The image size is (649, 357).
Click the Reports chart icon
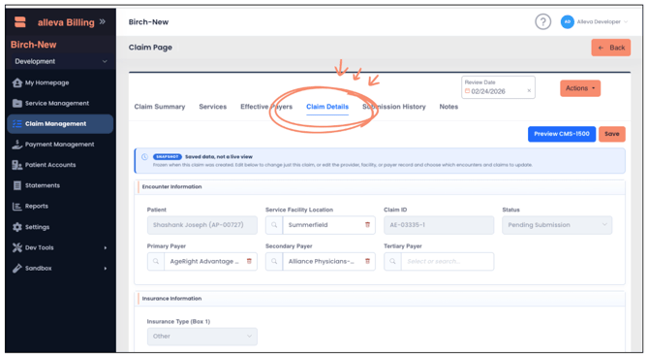(17, 206)
